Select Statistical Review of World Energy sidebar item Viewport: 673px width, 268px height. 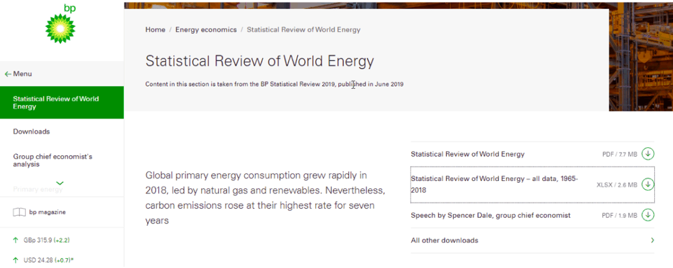tap(56, 103)
